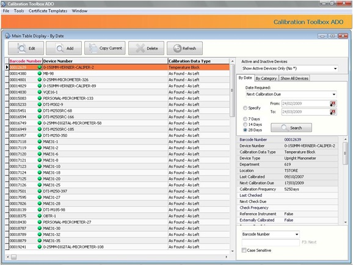Open the Certificate Templates menu

pyautogui.click(x=48, y=11)
